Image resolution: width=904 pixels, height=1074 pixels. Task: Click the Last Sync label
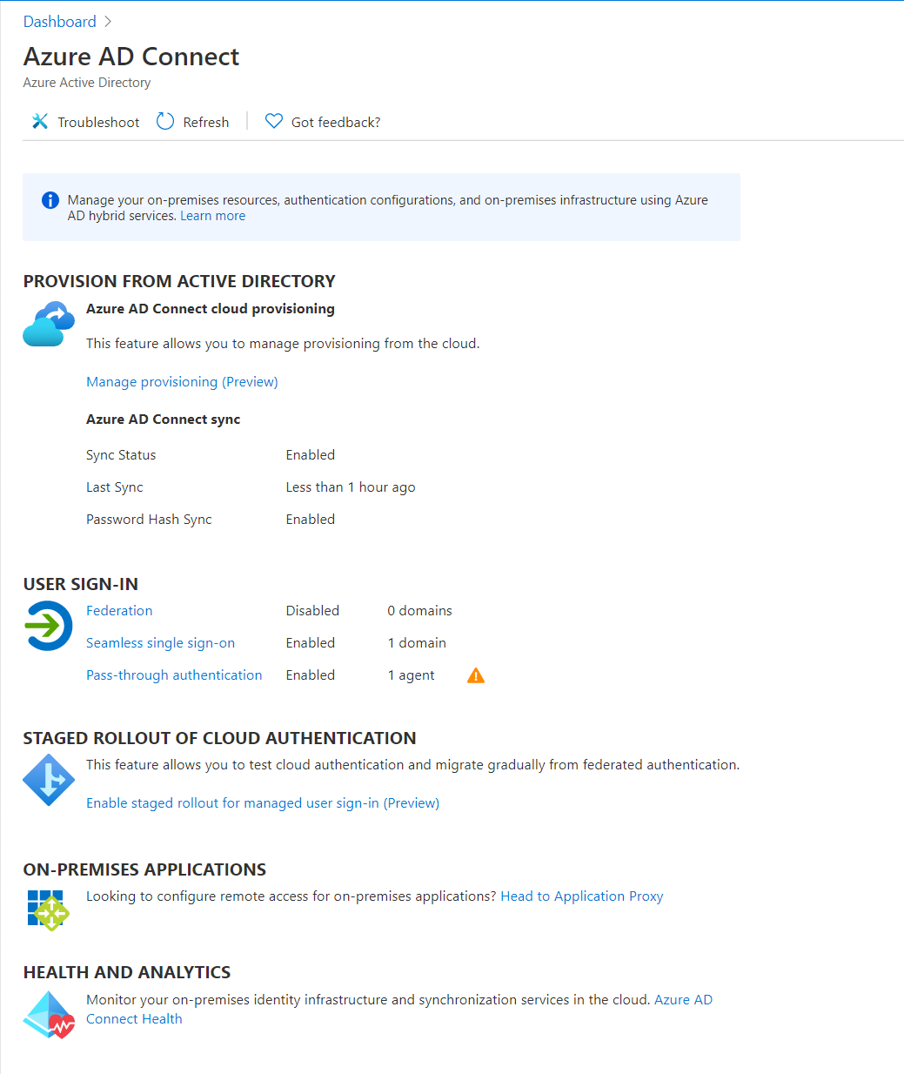click(115, 487)
